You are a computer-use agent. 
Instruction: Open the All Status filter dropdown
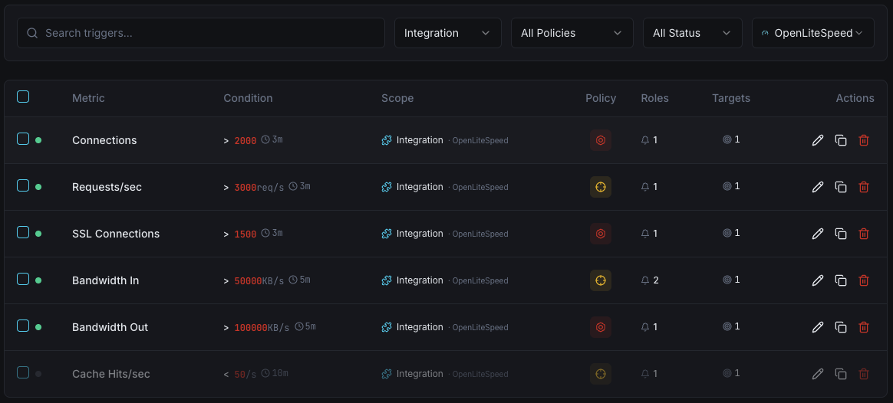(x=693, y=33)
